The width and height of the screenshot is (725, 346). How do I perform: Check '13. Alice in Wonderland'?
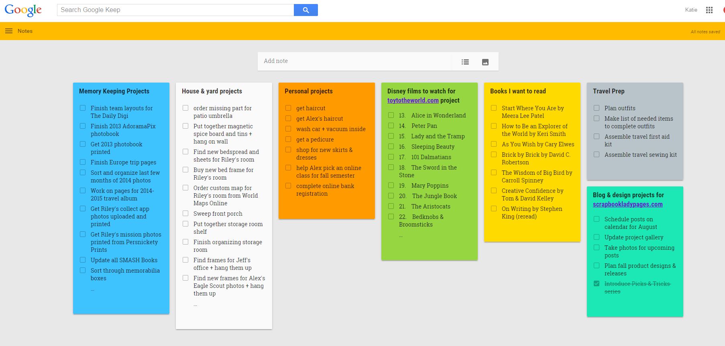pyautogui.click(x=391, y=115)
